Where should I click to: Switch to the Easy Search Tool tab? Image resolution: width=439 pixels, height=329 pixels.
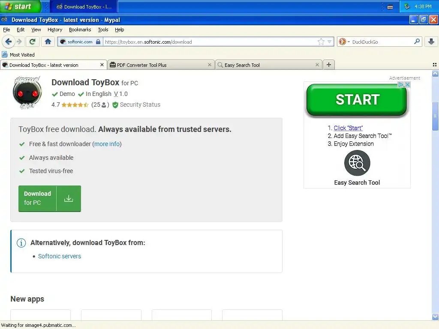[269, 65]
